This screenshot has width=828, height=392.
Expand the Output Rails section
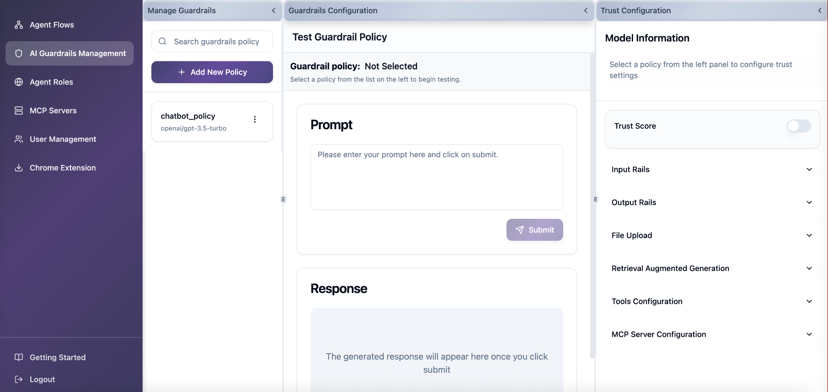pyautogui.click(x=809, y=202)
